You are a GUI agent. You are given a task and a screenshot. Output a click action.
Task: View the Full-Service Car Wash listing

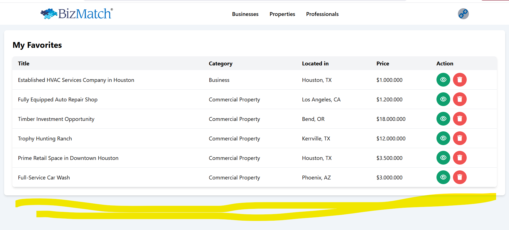[x=443, y=177]
